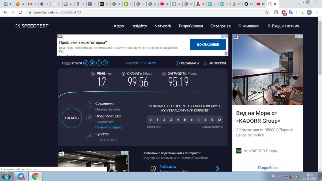
Task: Rate recommendation likelihood 10
Action: [x=219, y=120]
